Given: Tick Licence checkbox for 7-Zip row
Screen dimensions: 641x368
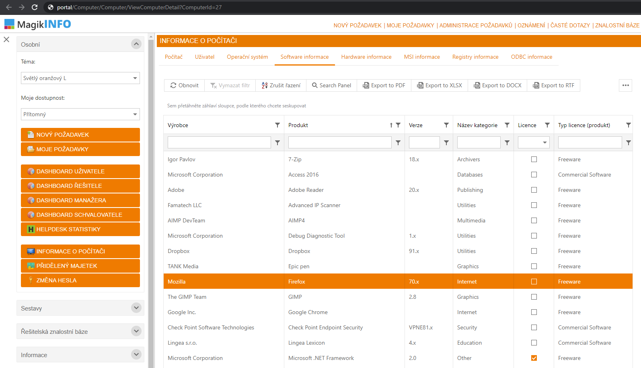Looking at the screenshot, I should pos(534,159).
